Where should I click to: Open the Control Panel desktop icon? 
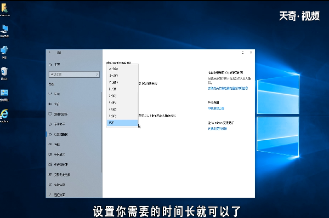(x=4, y=95)
